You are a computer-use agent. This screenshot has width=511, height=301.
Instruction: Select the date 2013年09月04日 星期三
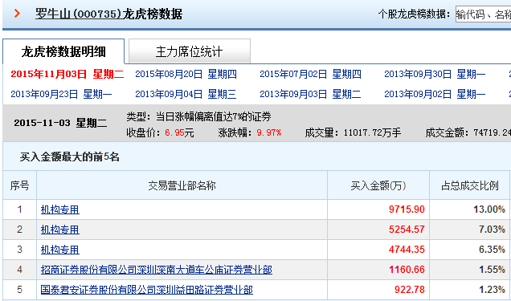(x=186, y=95)
